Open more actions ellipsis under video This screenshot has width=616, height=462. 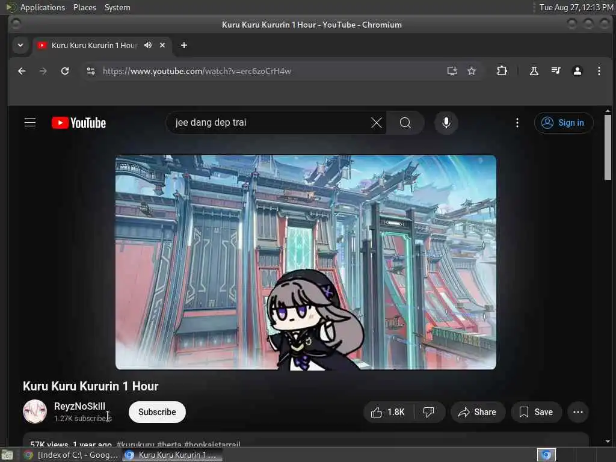pyautogui.click(x=578, y=412)
